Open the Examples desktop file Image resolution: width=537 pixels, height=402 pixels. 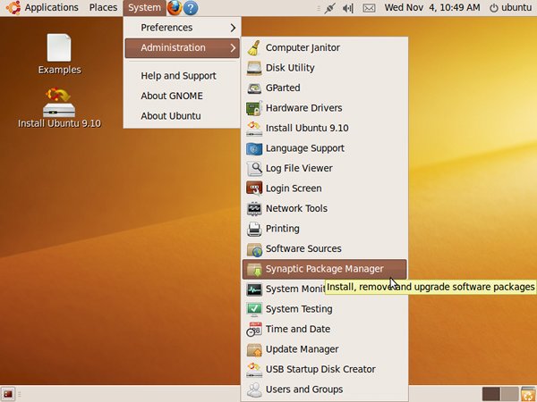[x=59, y=54]
